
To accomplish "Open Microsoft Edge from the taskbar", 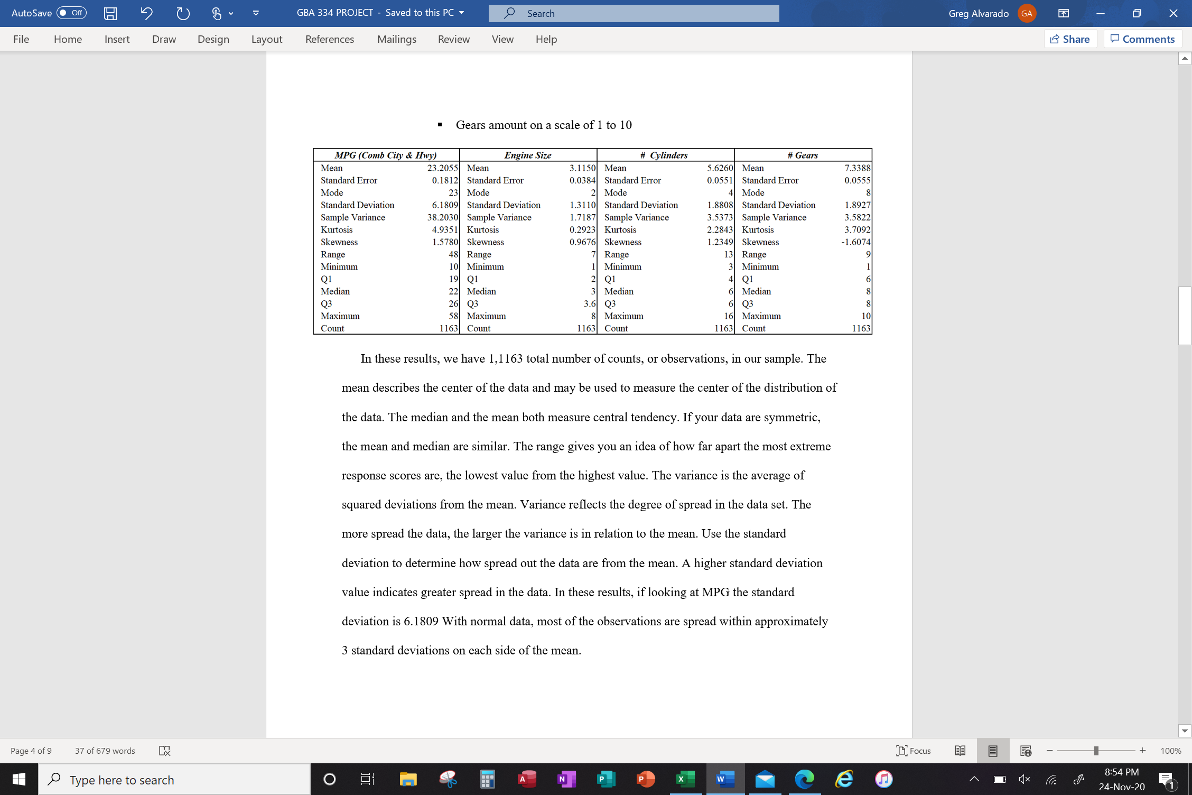I will pos(804,779).
